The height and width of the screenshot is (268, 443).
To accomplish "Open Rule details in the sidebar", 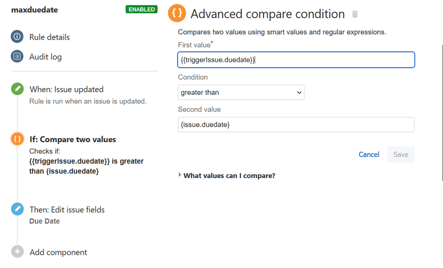I will 49,37.
